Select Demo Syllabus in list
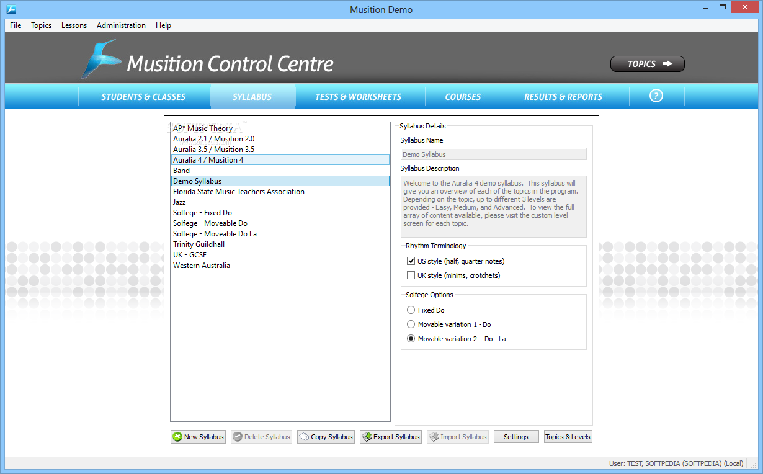This screenshot has height=474, width=763. (x=280, y=181)
